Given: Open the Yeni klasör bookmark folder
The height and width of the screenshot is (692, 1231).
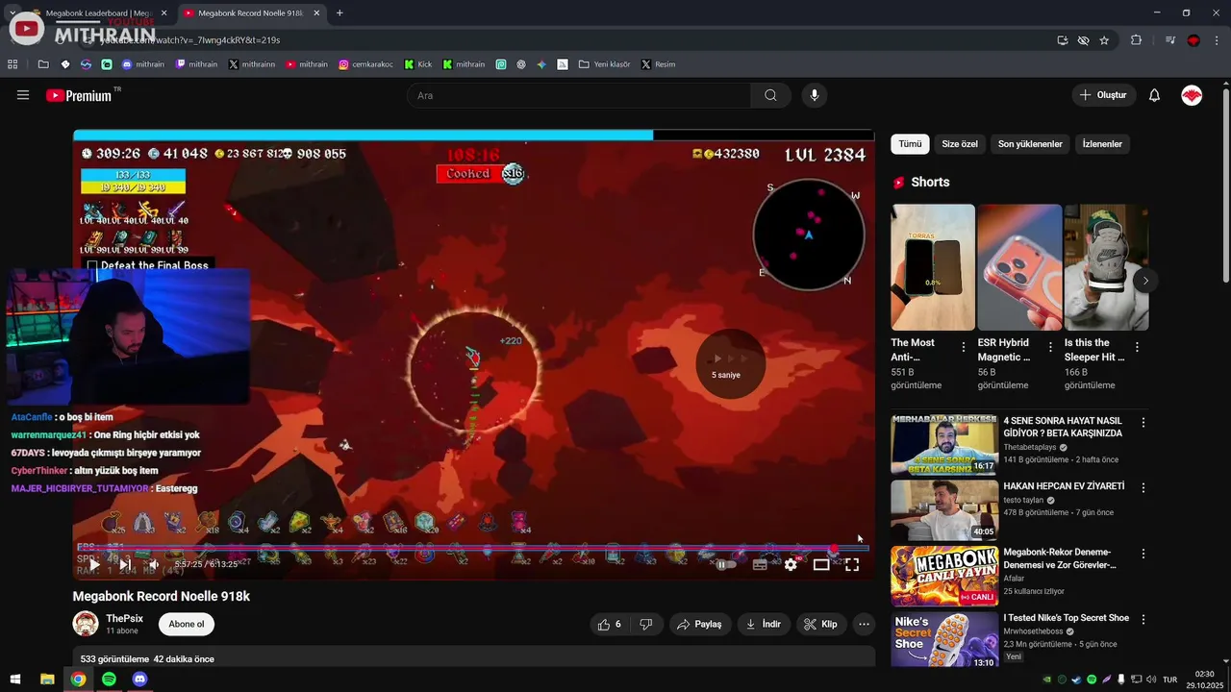Looking at the screenshot, I should [604, 64].
